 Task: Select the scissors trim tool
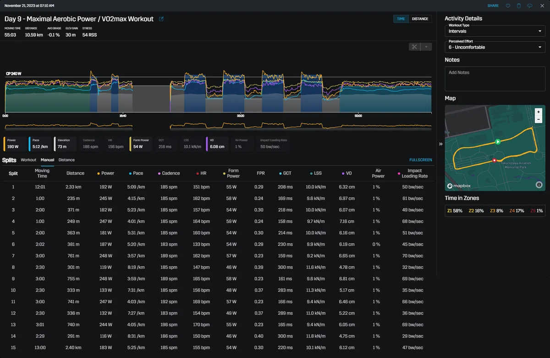pos(414,47)
